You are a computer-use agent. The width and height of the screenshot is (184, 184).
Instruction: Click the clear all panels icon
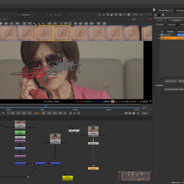click(163, 15)
